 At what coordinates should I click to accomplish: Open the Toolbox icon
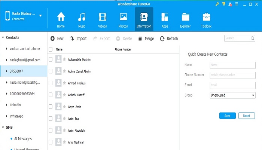coord(206,17)
